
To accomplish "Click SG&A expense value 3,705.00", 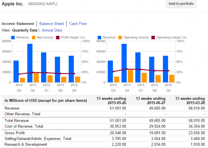I will [119, 138].
